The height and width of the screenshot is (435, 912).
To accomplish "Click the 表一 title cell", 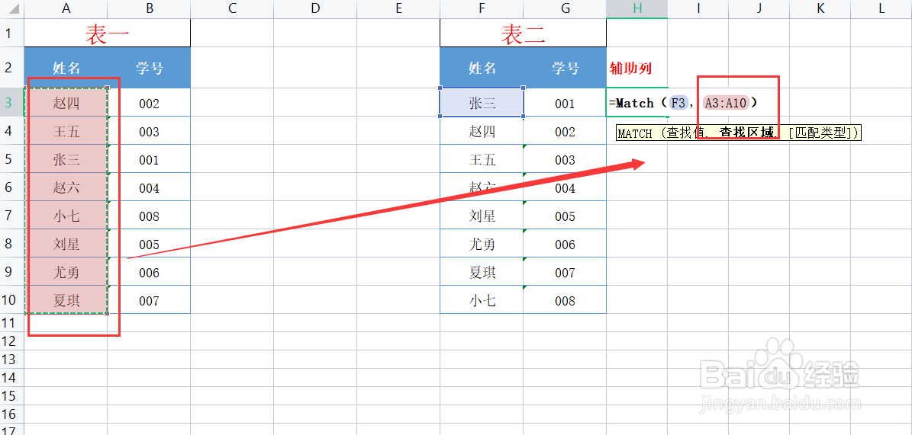I will click(108, 33).
